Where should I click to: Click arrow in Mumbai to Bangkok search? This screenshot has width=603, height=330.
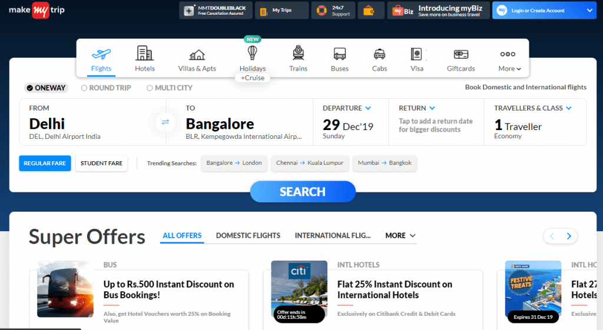tap(384, 163)
